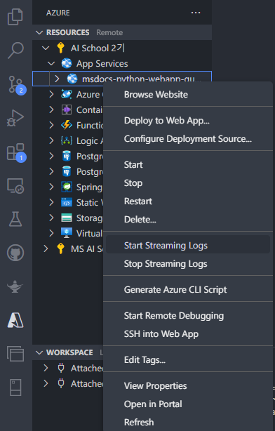This screenshot has width=275, height=431.
Task: Open the Testing flask icon
Action: coord(15,219)
